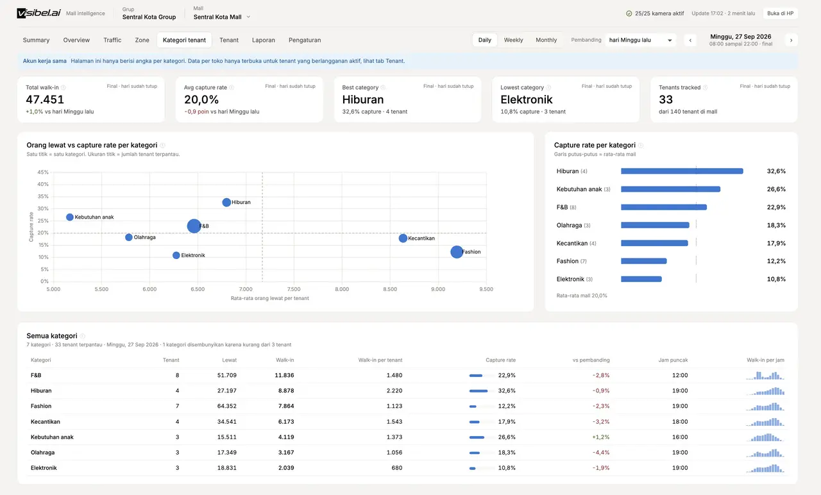Switch to Monthly view
The height and width of the screenshot is (495, 821).
tap(546, 40)
